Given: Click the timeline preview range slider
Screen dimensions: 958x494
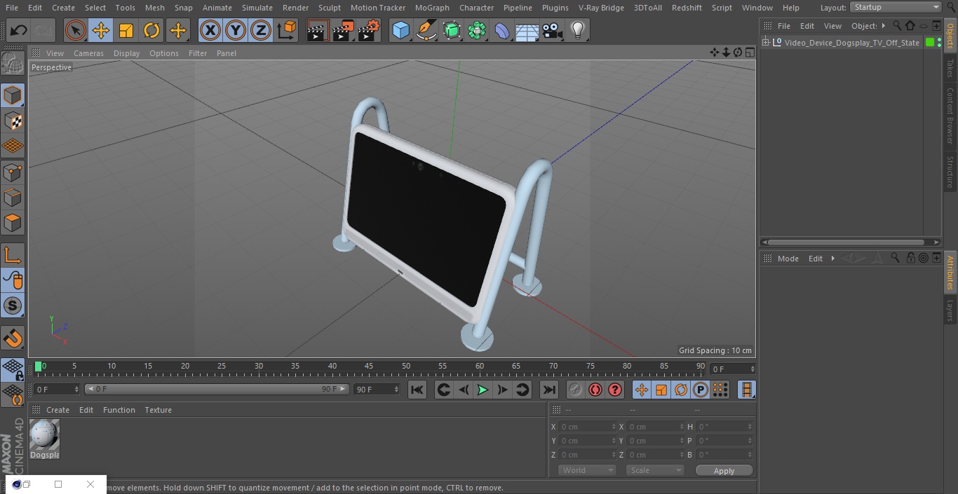Looking at the screenshot, I should pos(217,389).
